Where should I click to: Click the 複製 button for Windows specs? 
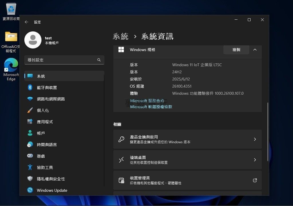click(x=236, y=50)
